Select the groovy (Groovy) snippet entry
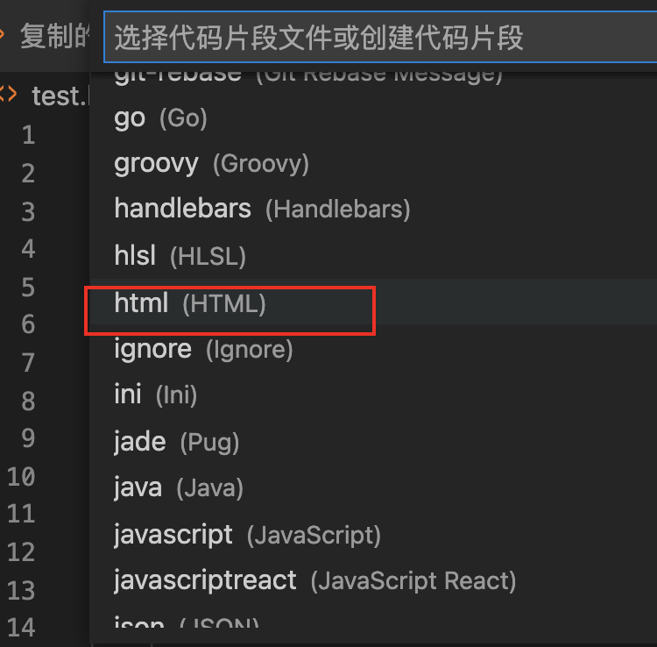This screenshot has height=647, width=657. point(374,164)
